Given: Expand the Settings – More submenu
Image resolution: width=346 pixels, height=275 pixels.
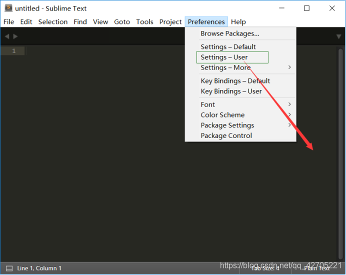Looking at the screenshot, I should pyautogui.click(x=240, y=67).
